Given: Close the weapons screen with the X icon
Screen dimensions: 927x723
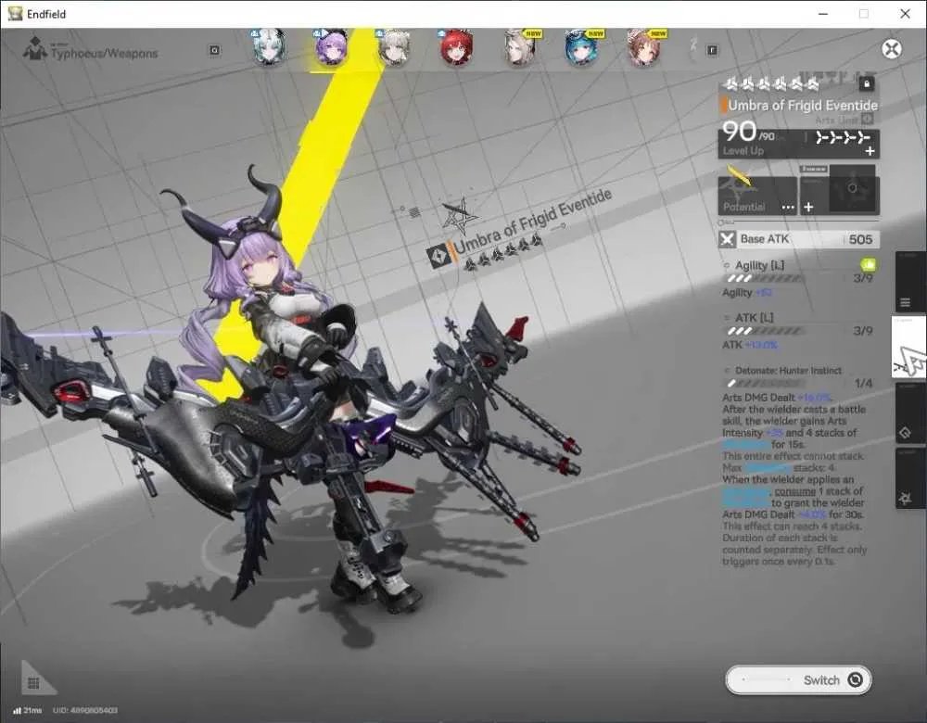Looking at the screenshot, I should pos(892,48).
